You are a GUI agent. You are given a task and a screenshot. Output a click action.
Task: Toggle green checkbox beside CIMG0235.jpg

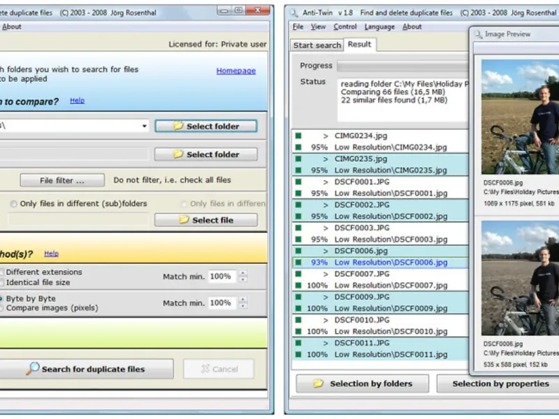[x=298, y=159]
